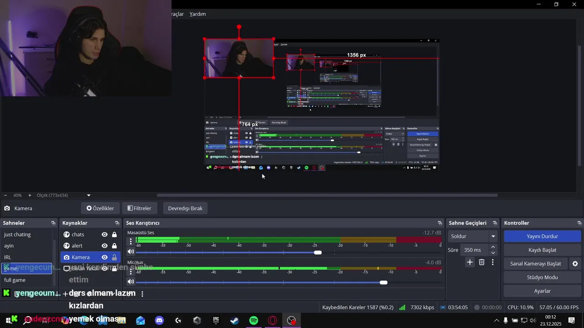
Task: Click the preview horizontal scrollbar
Action: pos(327,195)
